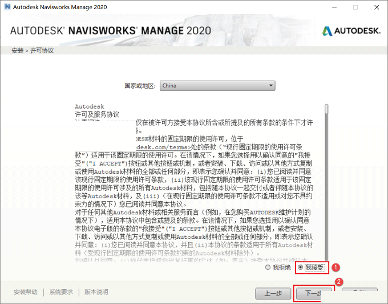Click the Autodesk Navisworks Manage 2020 title text

pos(60,7)
